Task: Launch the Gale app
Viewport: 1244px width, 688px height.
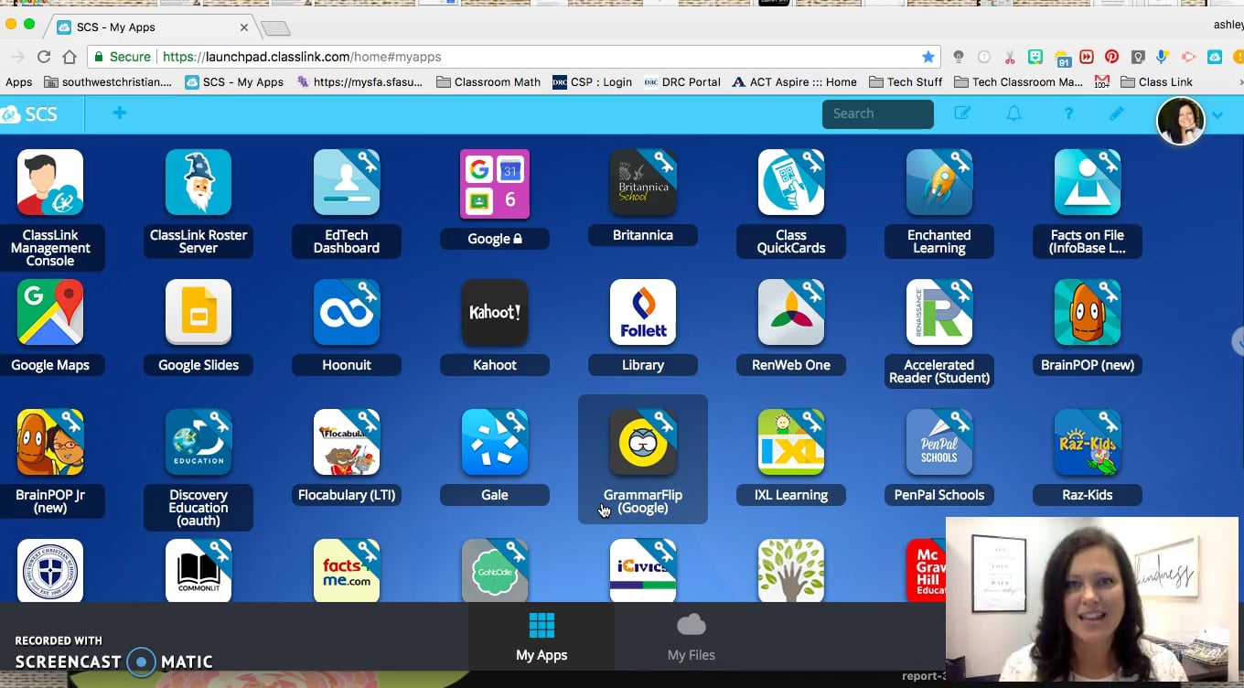Action: point(495,443)
